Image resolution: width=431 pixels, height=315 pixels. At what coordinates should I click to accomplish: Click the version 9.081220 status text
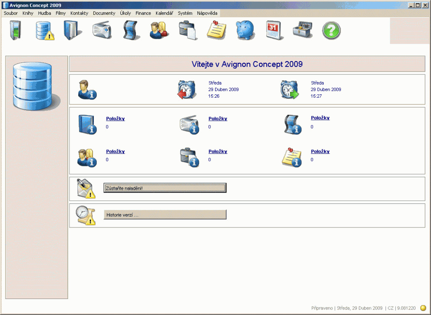(x=406, y=308)
